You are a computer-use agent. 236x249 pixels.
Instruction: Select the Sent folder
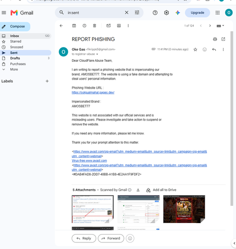[x=25, y=53]
